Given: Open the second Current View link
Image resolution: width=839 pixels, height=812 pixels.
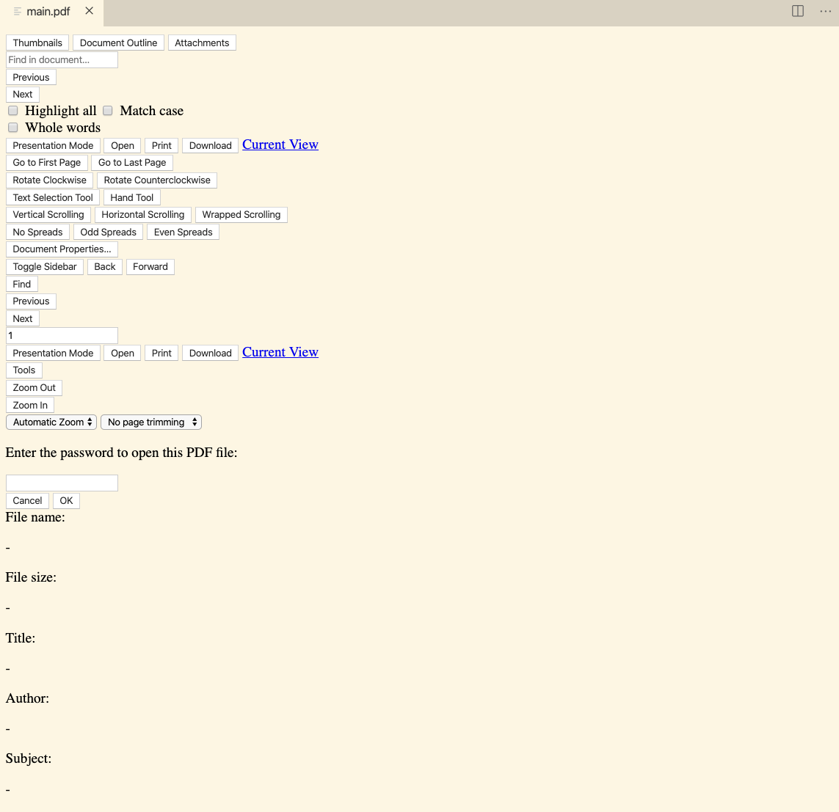Looking at the screenshot, I should pyautogui.click(x=280, y=352).
